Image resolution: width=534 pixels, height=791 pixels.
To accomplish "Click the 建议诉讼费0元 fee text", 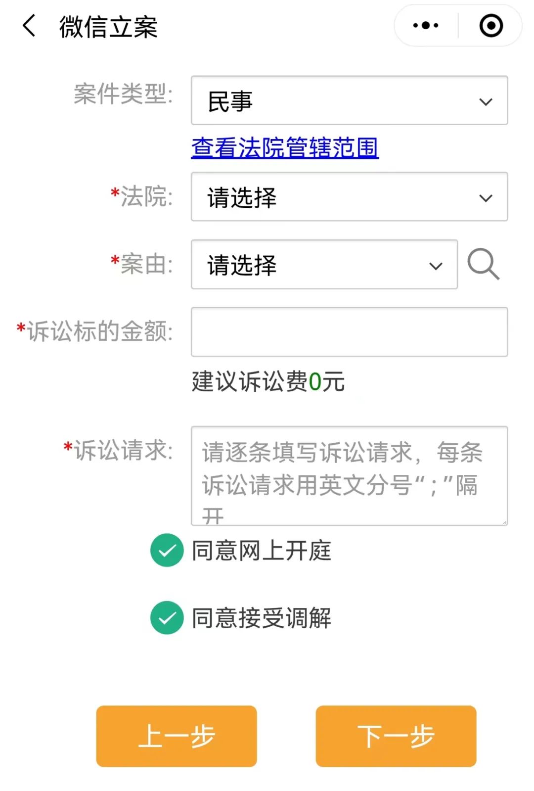I will click(x=267, y=382).
